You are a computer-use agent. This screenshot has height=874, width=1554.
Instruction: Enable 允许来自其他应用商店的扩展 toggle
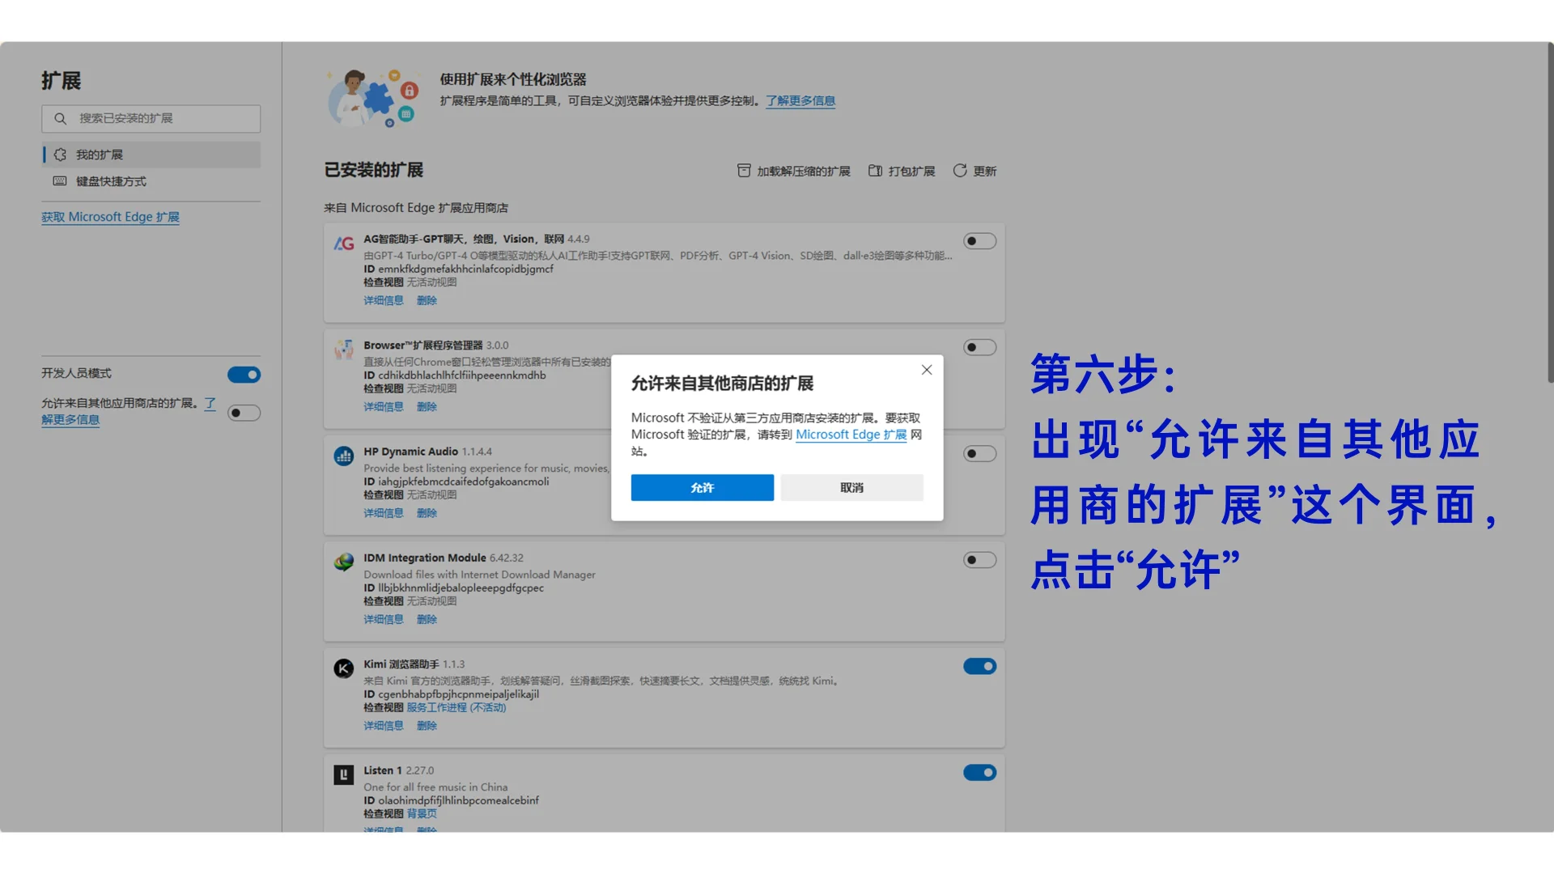coord(244,413)
